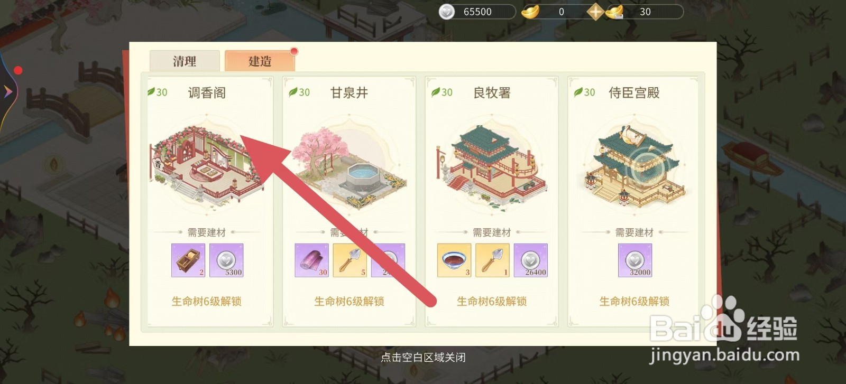Click the plus icon to add gold

point(595,12)
